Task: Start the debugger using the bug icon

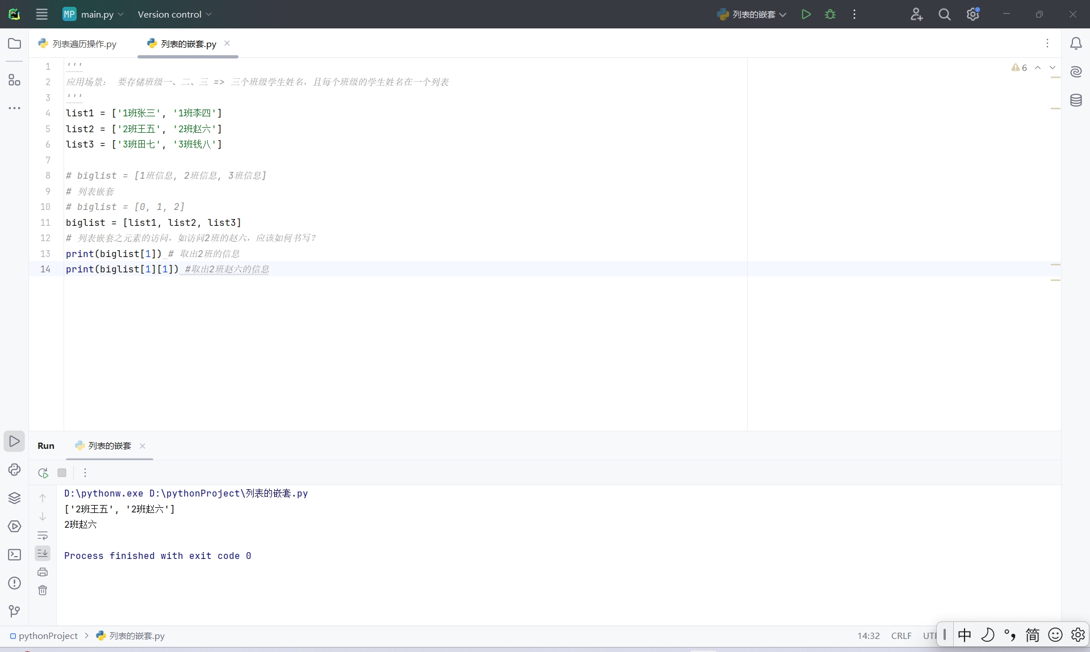Action: pyautogui.click(x=830, y=14)
